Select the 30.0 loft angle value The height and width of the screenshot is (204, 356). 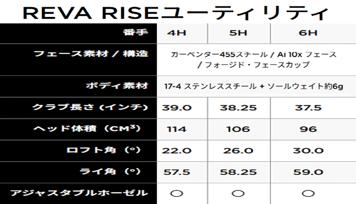pyautogui.click(x=308, y=150)
